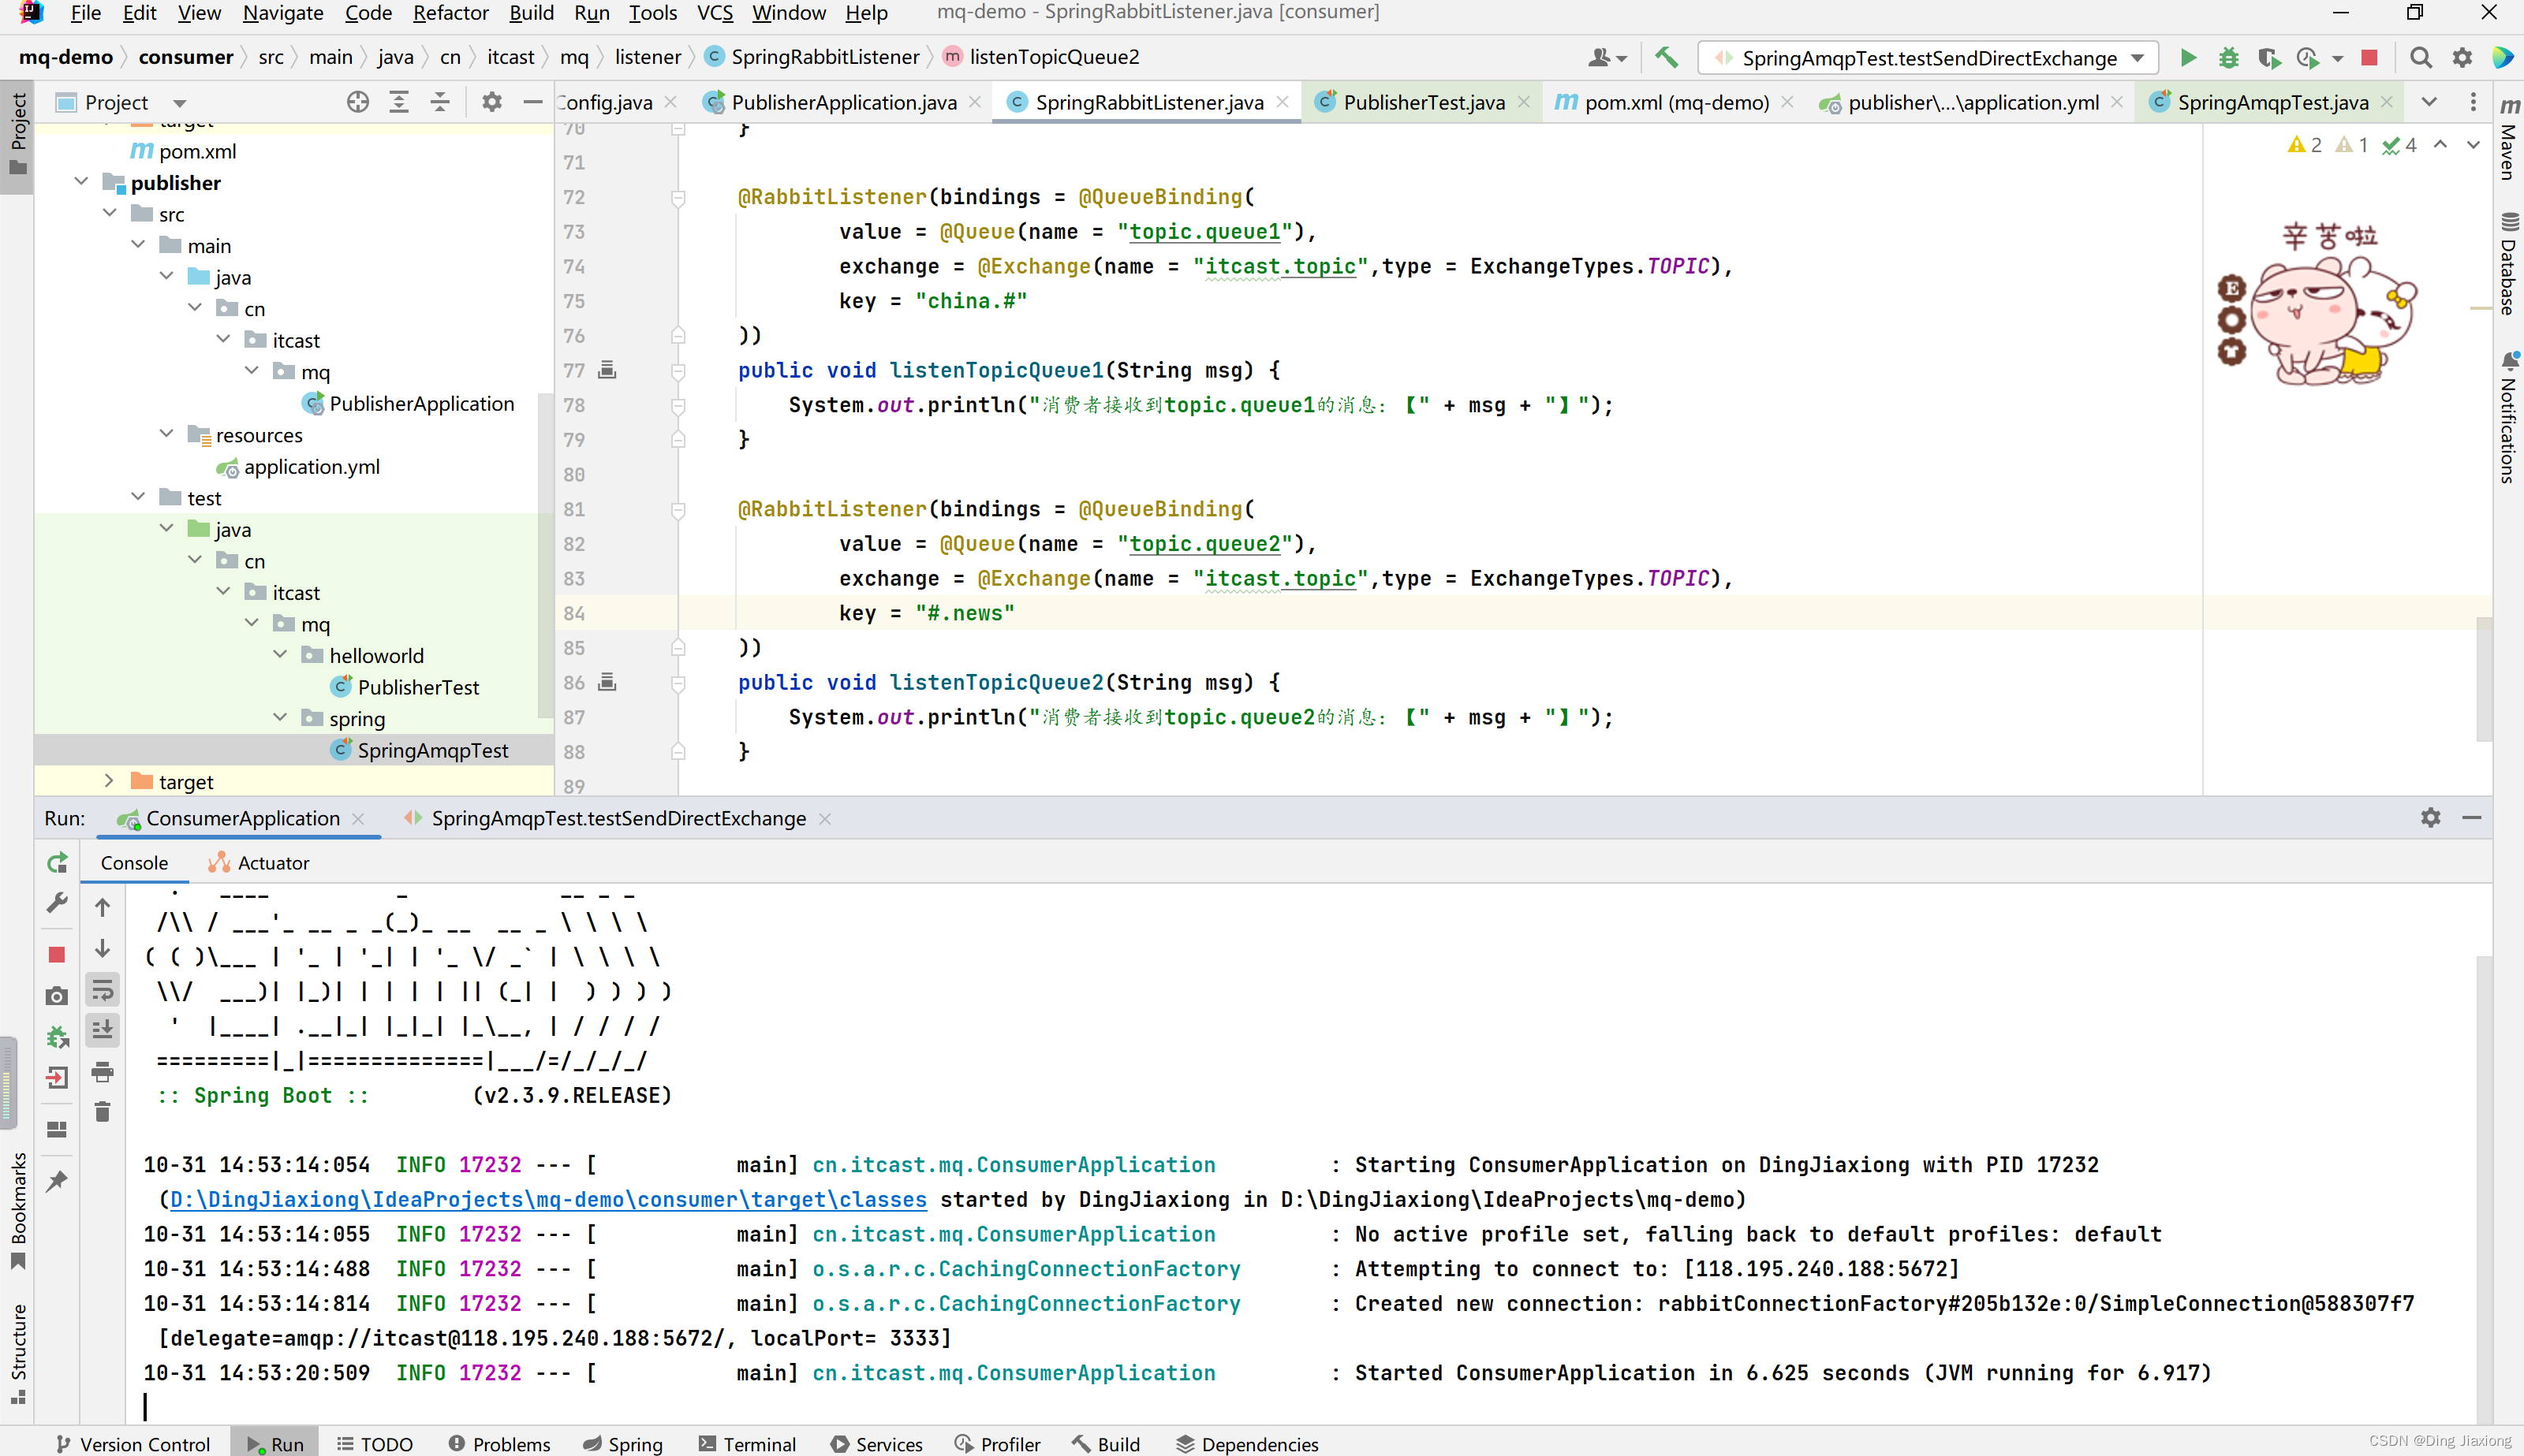Screen dimensions: 2524x1456
Task: Clear console with the trash icon
Action: pos(102,1112)
